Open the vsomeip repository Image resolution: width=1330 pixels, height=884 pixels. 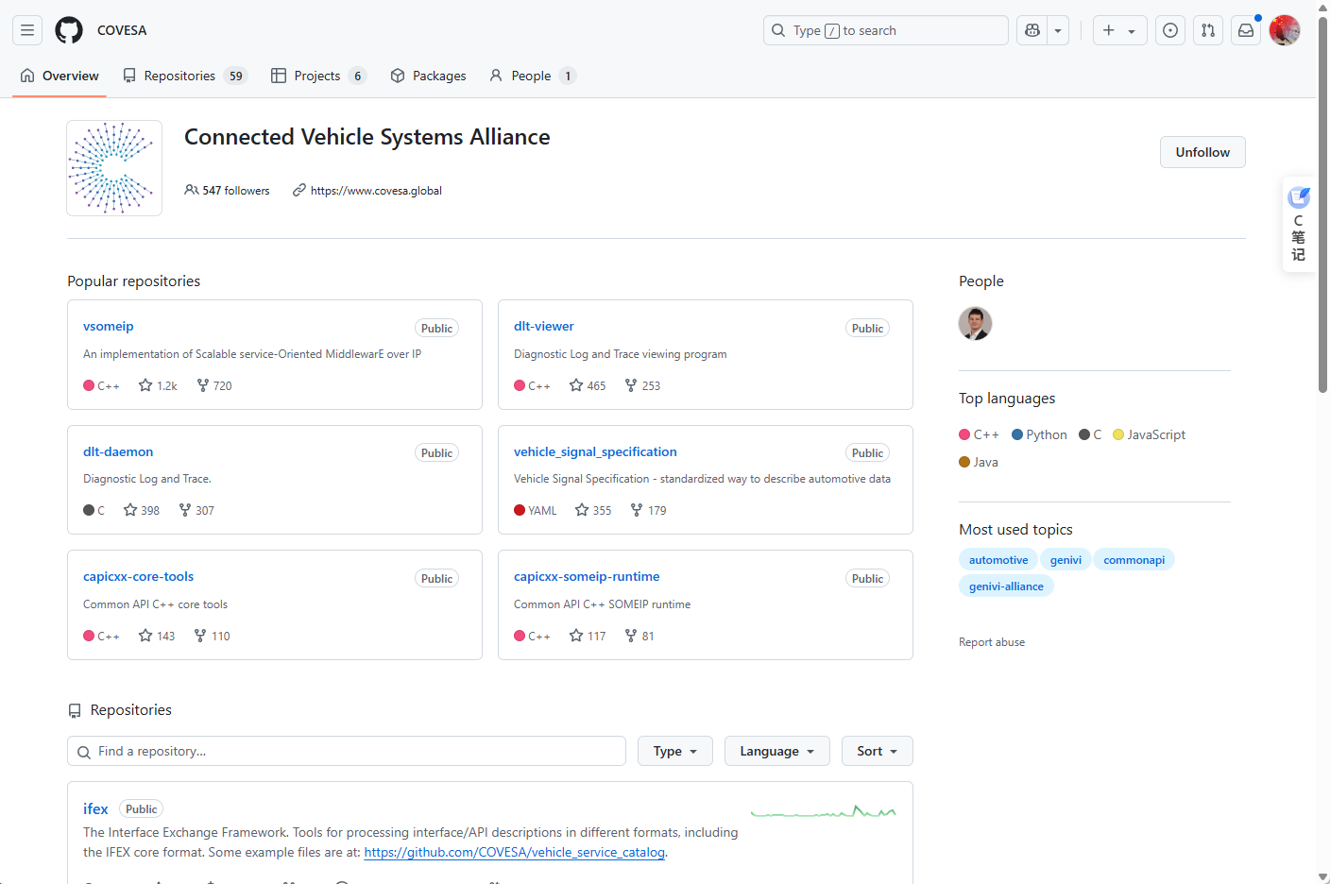(x=109, y=326)
